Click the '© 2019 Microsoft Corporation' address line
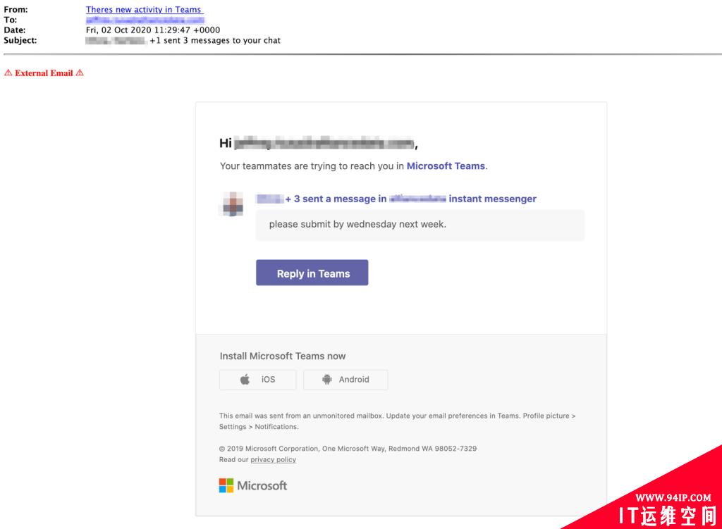722x529 pixels. (x=348, y=449)
